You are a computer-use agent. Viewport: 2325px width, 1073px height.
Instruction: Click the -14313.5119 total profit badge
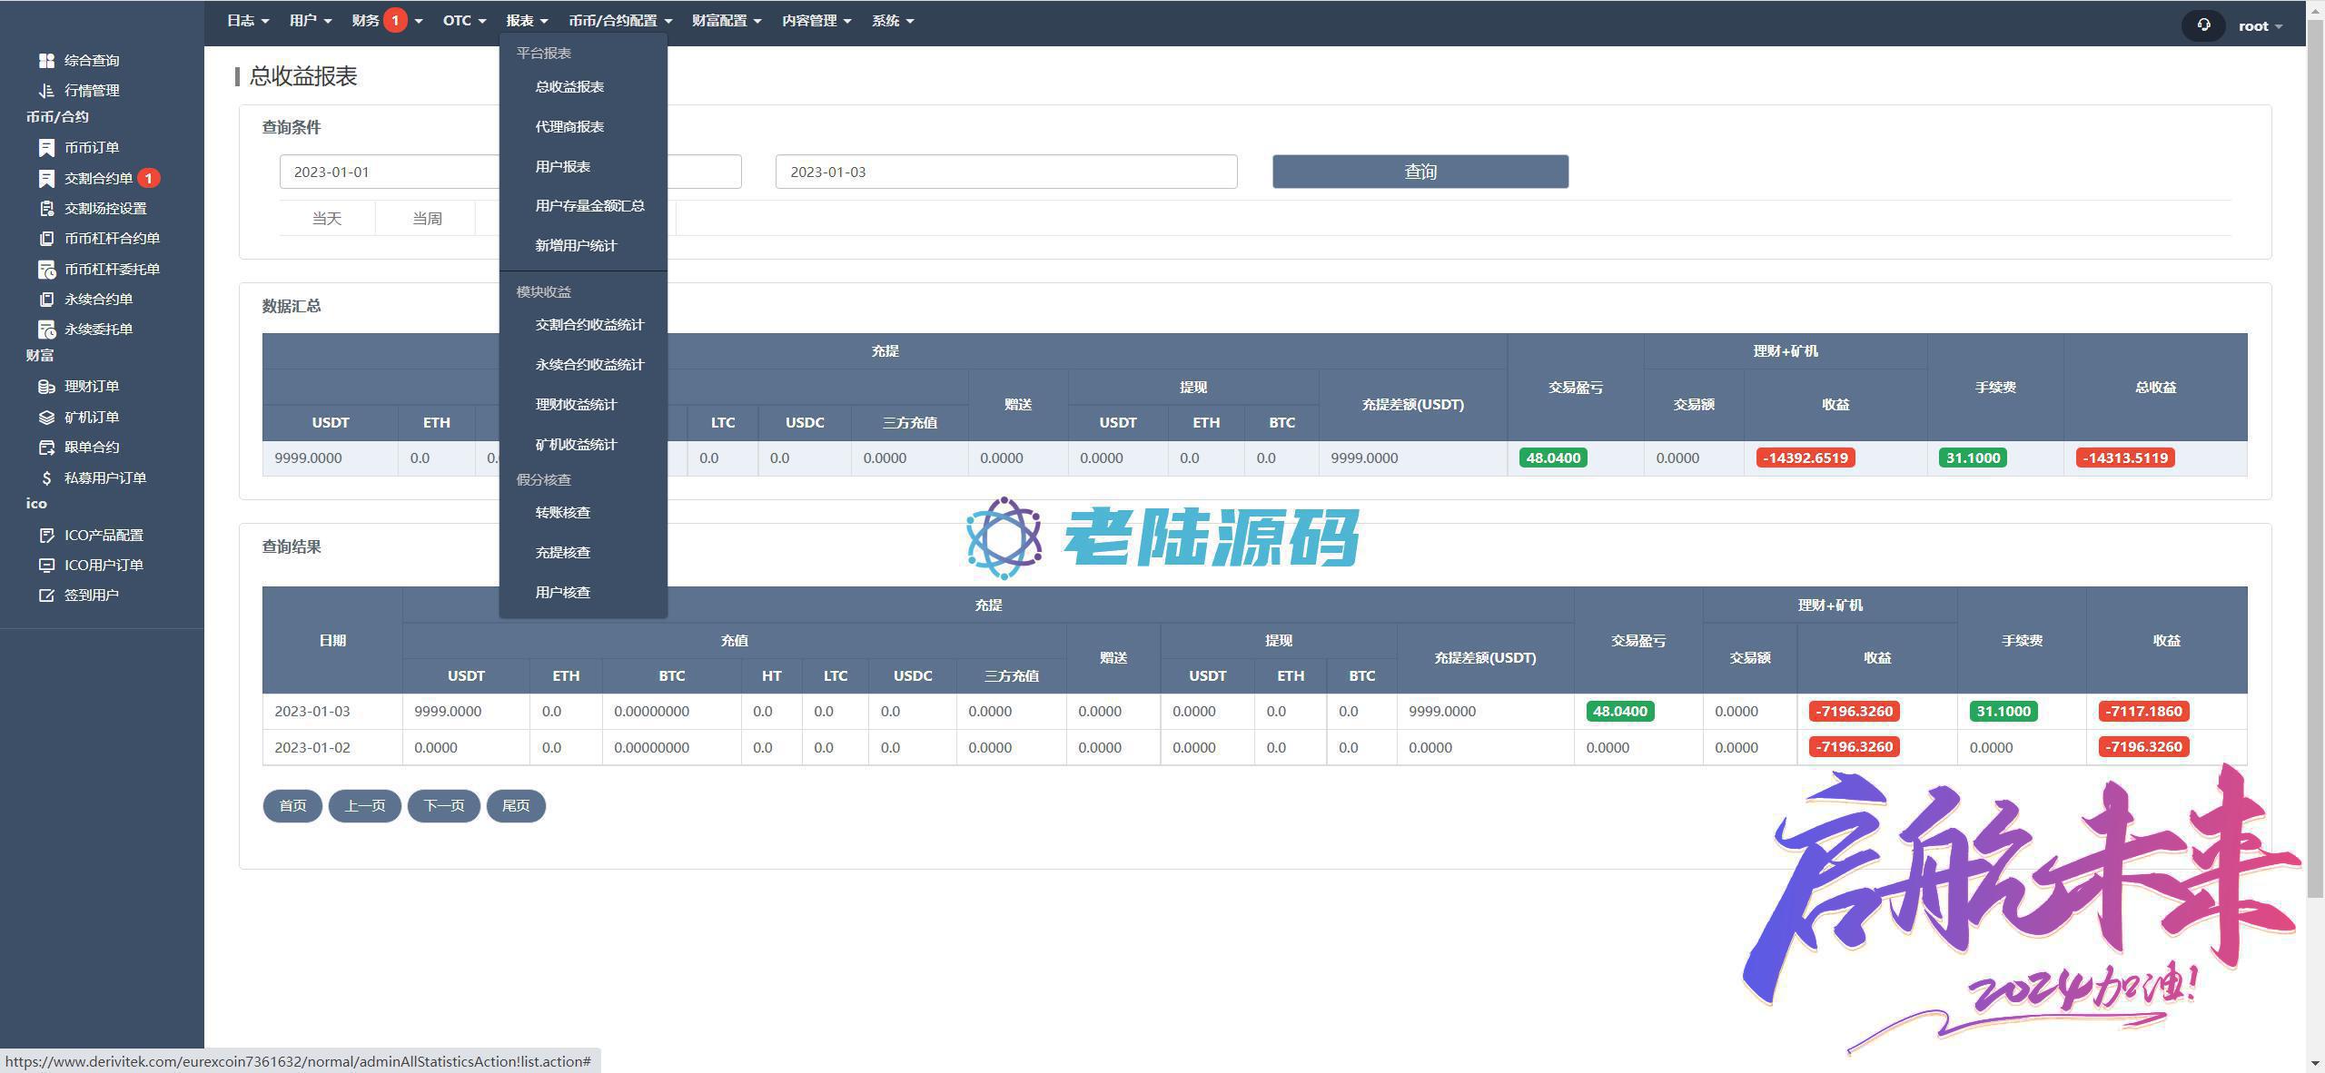(2125, 458)
